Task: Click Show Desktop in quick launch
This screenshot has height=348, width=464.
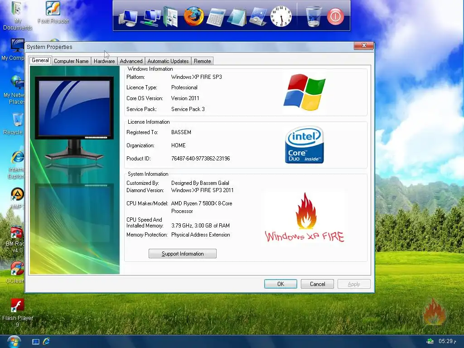Action: coord(35,342)
